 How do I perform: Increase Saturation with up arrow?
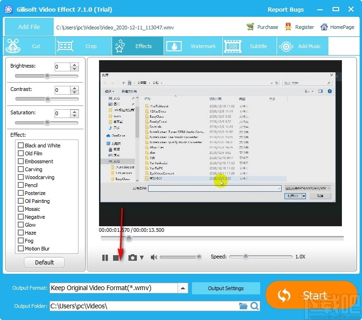click(x=75, y=111)
